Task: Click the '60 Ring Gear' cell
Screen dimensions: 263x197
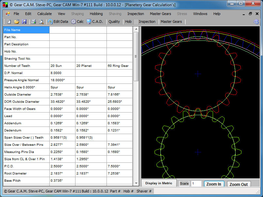Action: [120, 66]
